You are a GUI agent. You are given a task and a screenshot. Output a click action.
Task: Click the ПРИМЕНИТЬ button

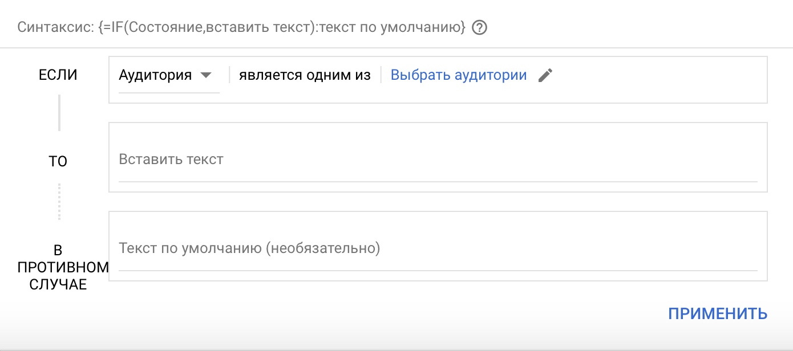click(718, 313)
